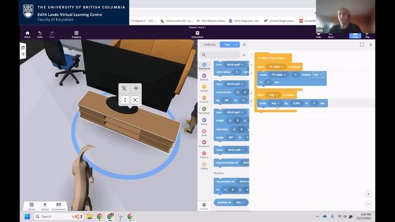Open Windows Start menu
The image size is (395, 222).
[27, 216]
